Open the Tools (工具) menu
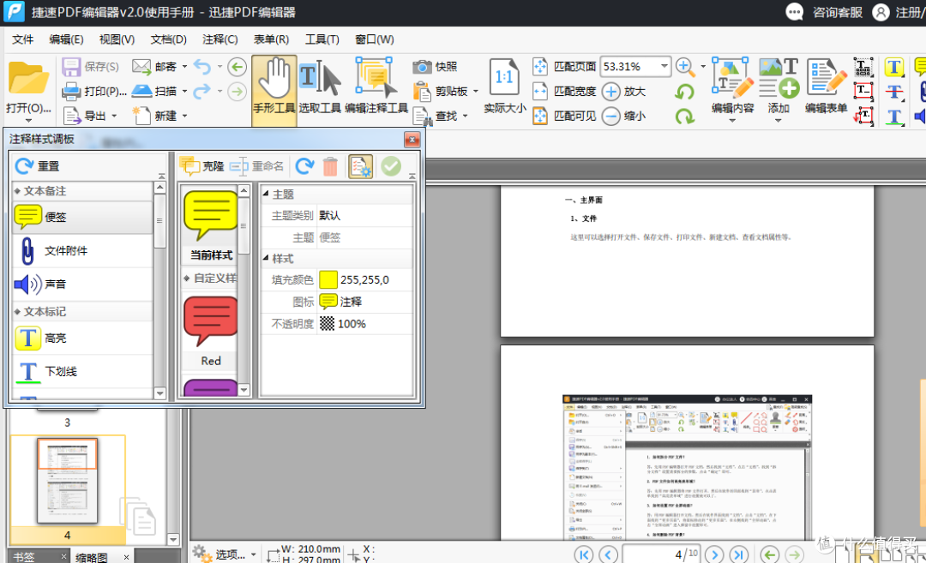926x563 pixels. [322, 39]
